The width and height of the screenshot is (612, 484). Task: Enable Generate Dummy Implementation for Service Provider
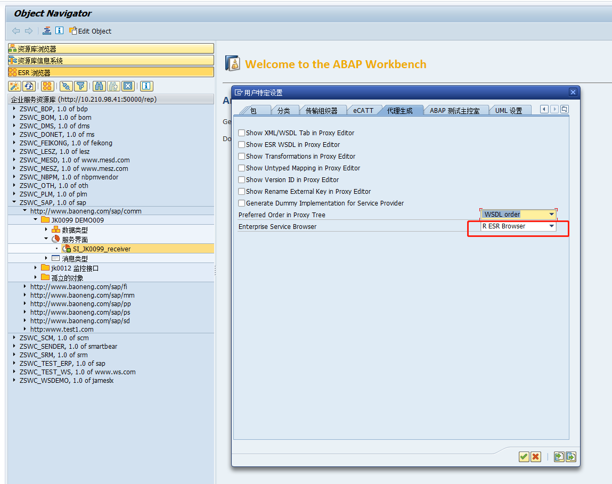pos(241,203)
